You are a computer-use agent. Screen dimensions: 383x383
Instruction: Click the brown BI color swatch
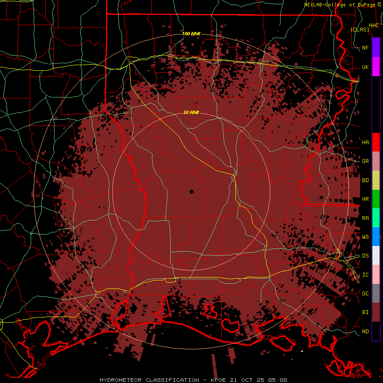376,312
